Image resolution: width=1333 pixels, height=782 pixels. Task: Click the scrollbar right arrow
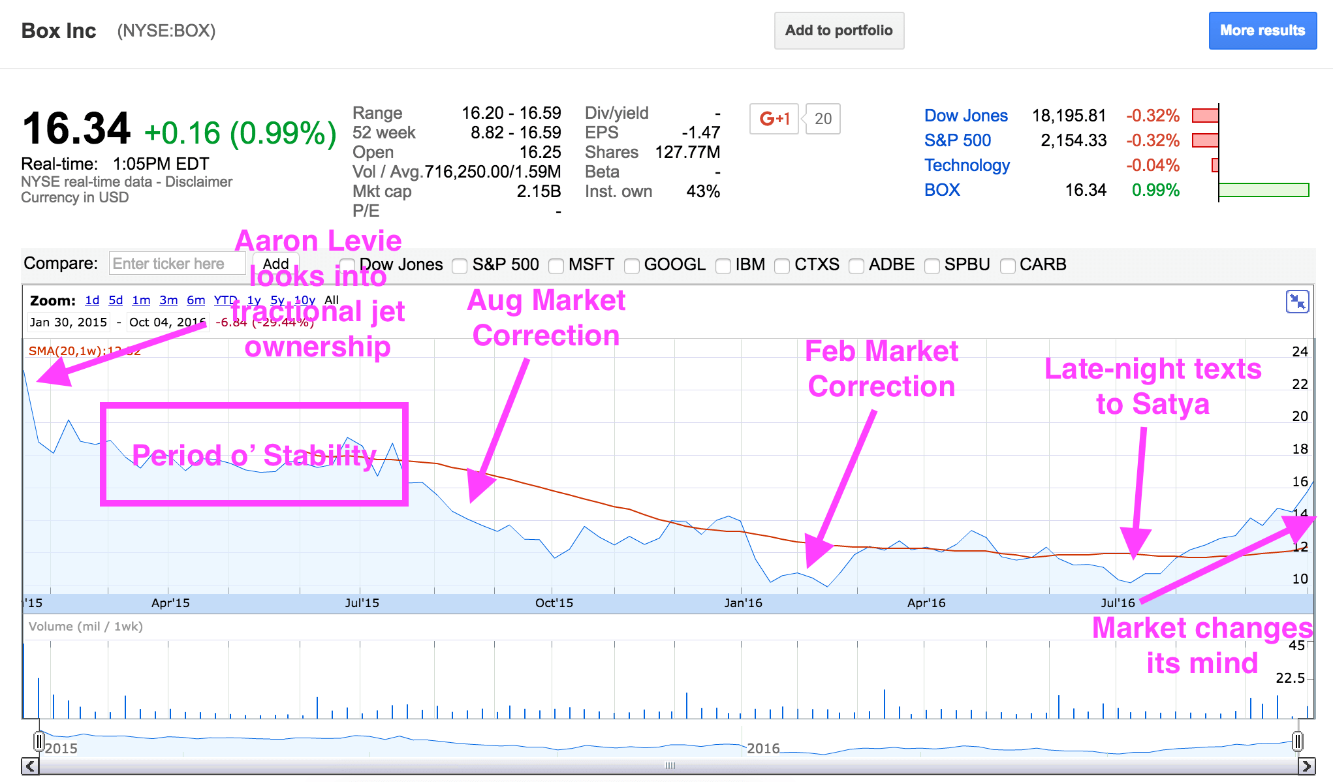click(1306, 766)
